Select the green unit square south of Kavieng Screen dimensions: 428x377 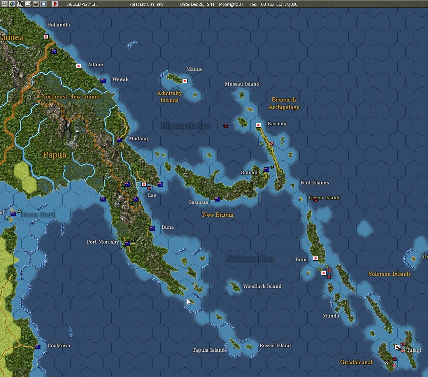click(261, 144)
